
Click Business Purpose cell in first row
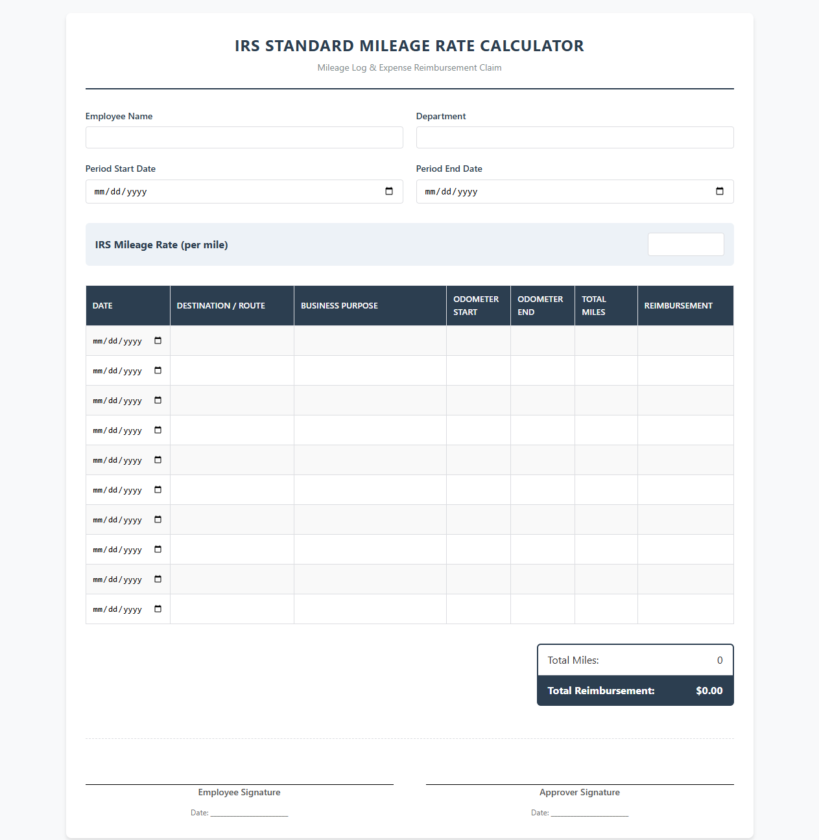click(x=370, y=341)
